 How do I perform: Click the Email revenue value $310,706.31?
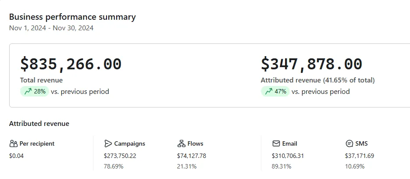tap(289, 156)
